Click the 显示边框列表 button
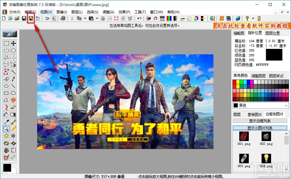Screen dimensions: 291x179 260,121
